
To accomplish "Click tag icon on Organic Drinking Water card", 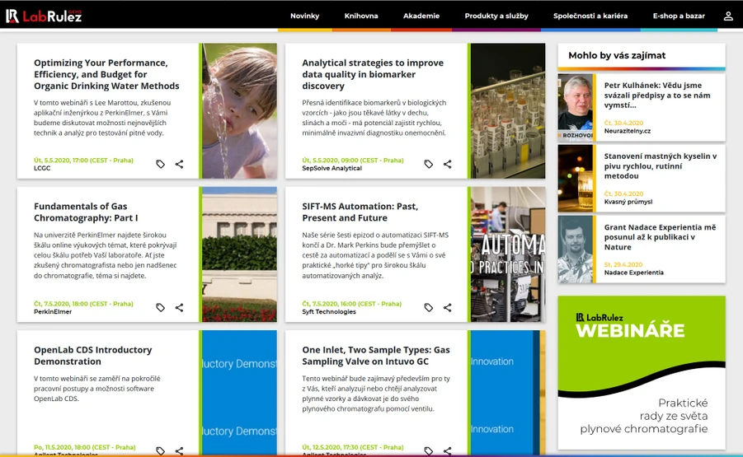I will pyautogui.click(x=161, y=164).
